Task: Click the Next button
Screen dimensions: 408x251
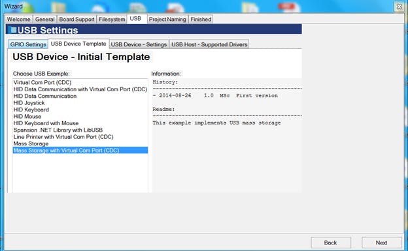Action: click(x=381, y=243)
